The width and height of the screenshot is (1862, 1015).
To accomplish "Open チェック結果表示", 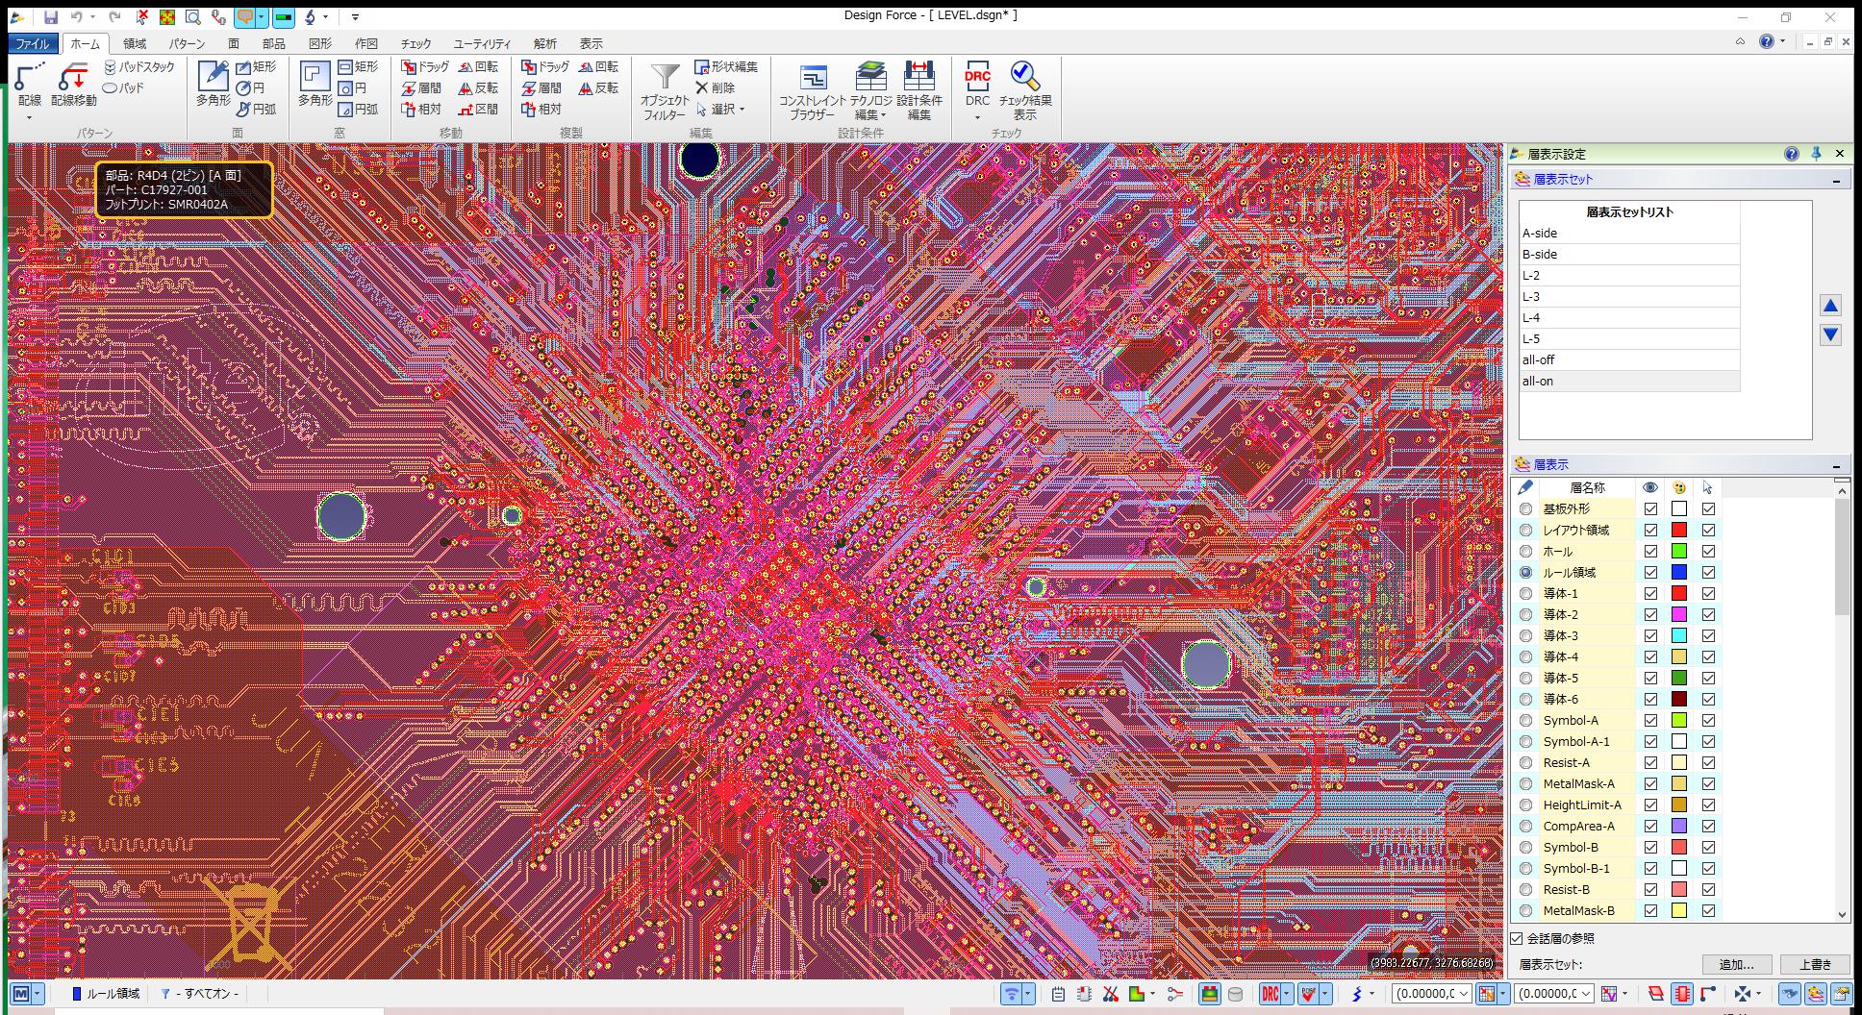I will [1025, 92].
